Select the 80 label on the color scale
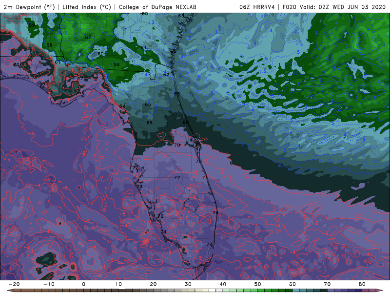 [x=362, y=284]
